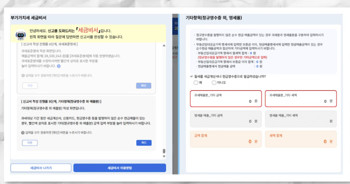Click the blue help icon after 바랍니다
Viewport: 350px width, 184px height.
tap(59, 66)
